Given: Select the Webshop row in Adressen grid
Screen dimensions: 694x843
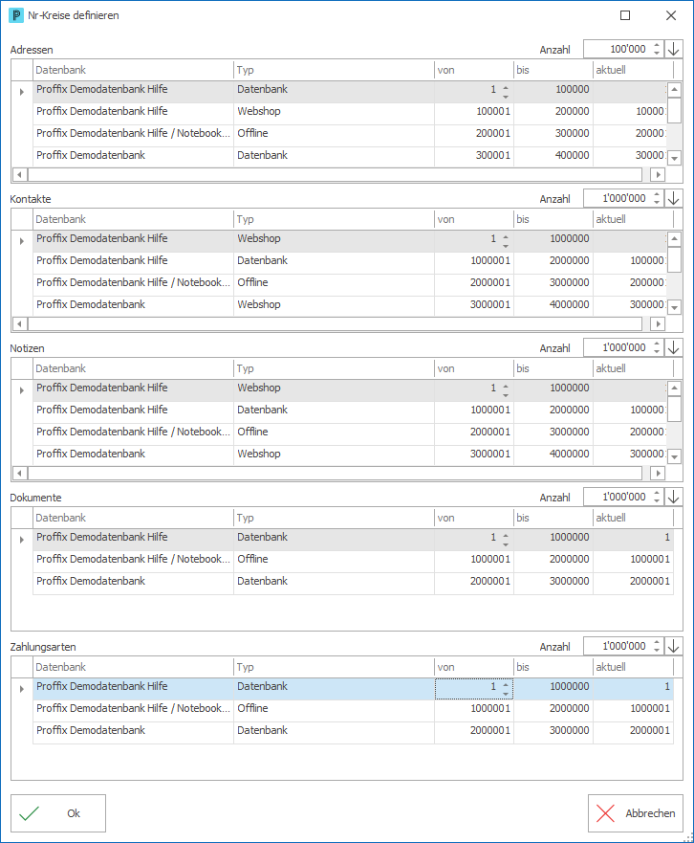Looking at the screenshot, I should (x=349, y=112).
